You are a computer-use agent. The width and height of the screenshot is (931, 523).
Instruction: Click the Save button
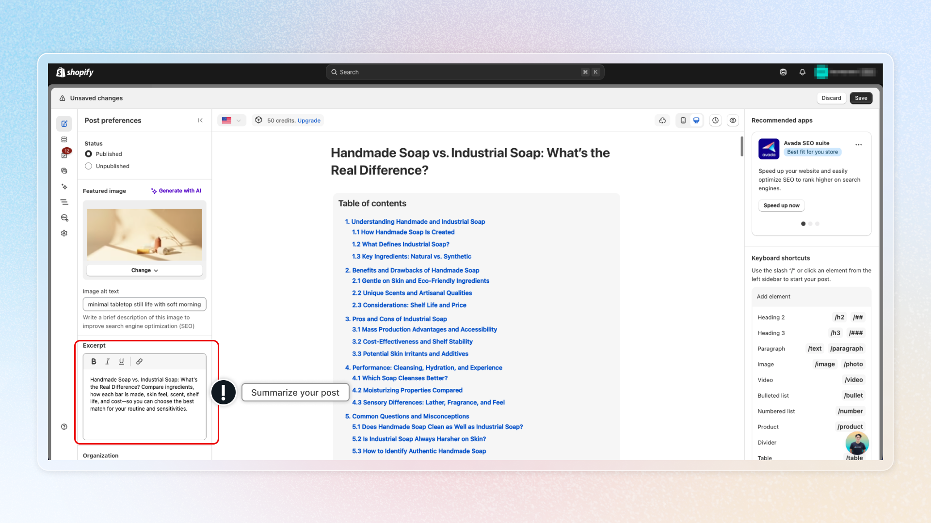pos(861,98)
